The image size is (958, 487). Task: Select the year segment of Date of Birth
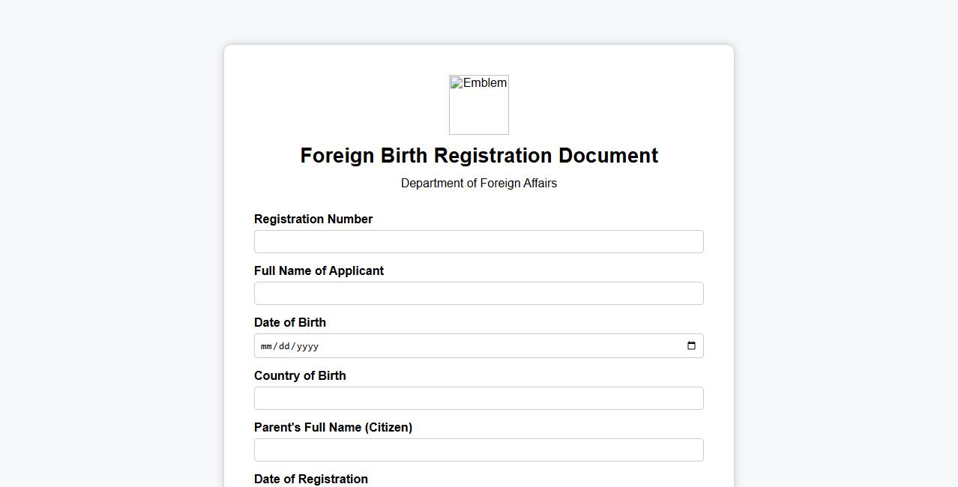pos(307,346)
